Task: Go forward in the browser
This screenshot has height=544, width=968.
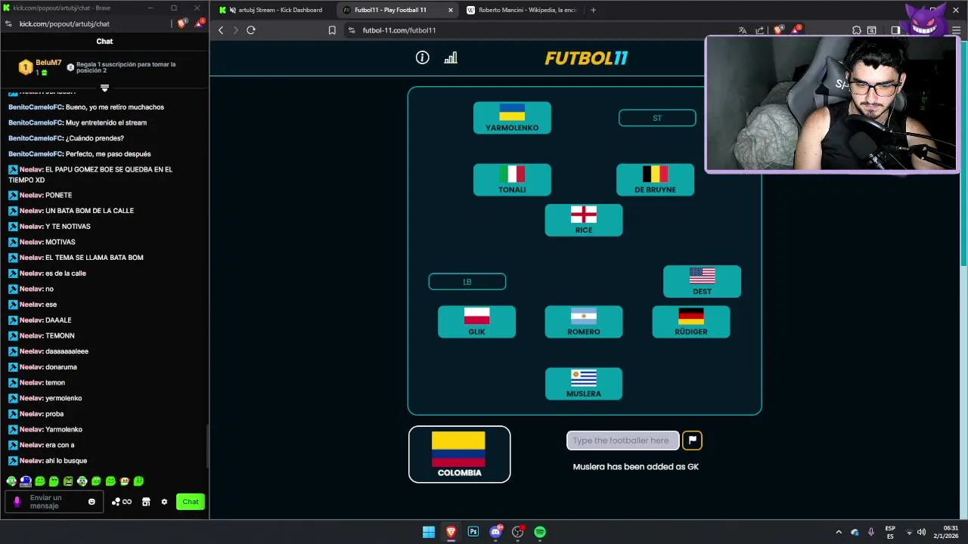Action: (x=235, y=30)
